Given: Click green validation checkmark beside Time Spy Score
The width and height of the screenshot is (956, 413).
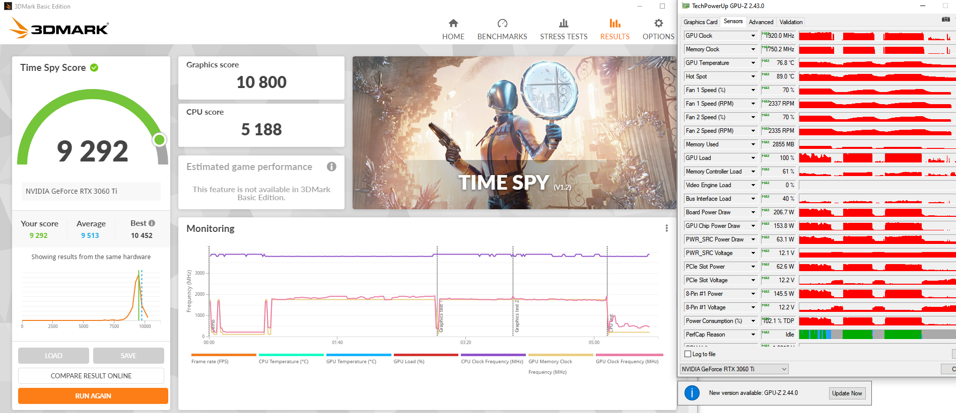Looking at the screenshot, I should 94,67.
